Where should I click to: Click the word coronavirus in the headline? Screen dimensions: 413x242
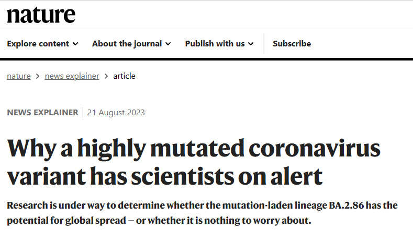coord(315,149)
